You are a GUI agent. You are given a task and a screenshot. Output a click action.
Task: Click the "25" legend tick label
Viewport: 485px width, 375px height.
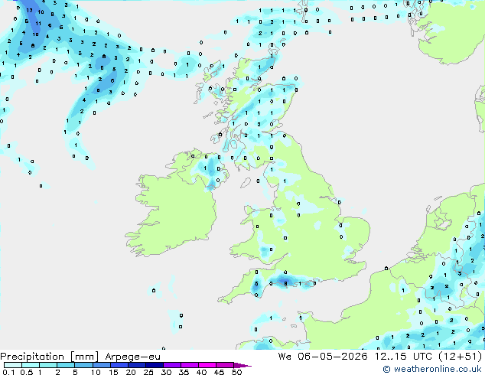click(x=148, y=372)
